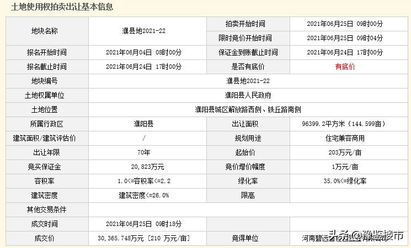Select the 其他交易条件 label
411x248 pixels.
(x=47, y=210)
